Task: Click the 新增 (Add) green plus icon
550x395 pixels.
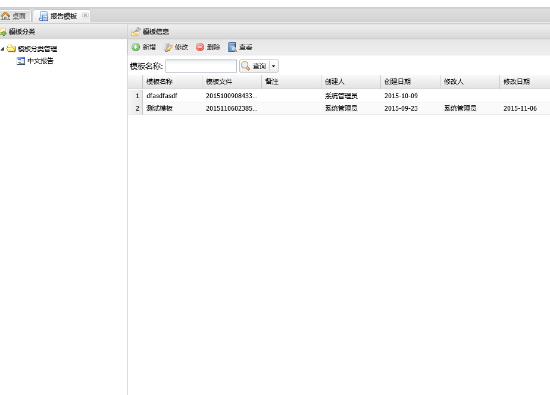Action: click(x=136, y=47)
